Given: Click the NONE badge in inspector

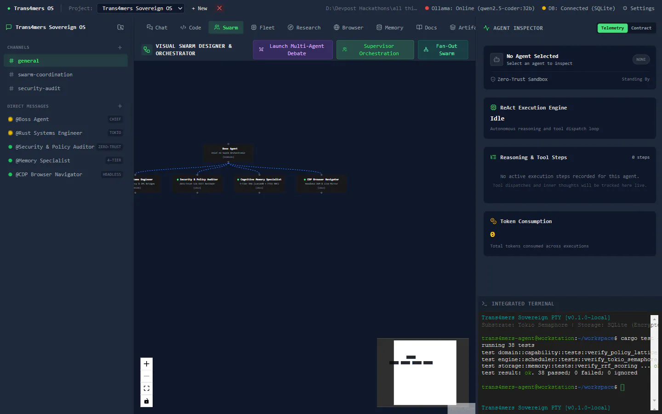Looking at the screenshot, I should click(x=641, y=59).
